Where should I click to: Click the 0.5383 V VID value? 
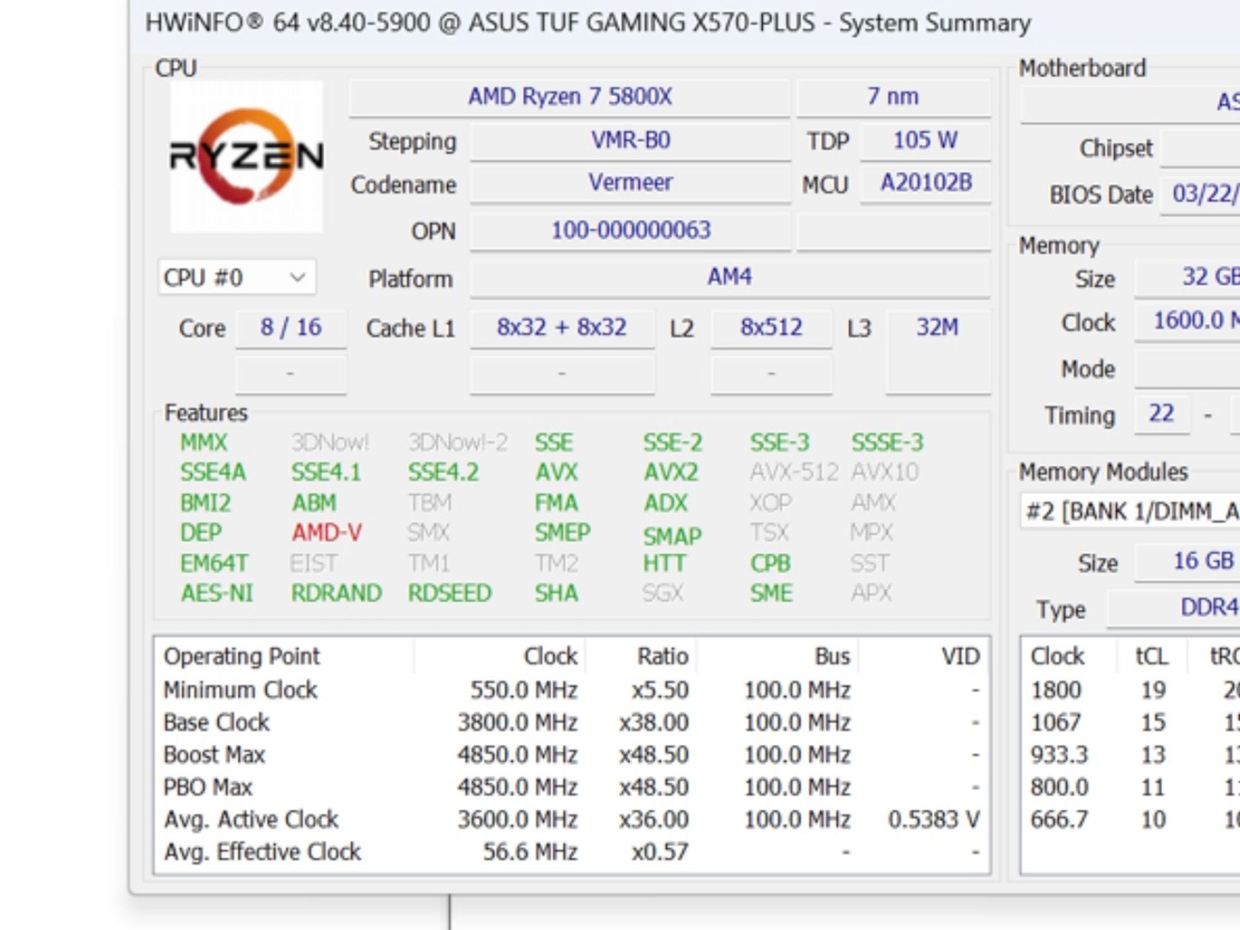pos(934,820)
